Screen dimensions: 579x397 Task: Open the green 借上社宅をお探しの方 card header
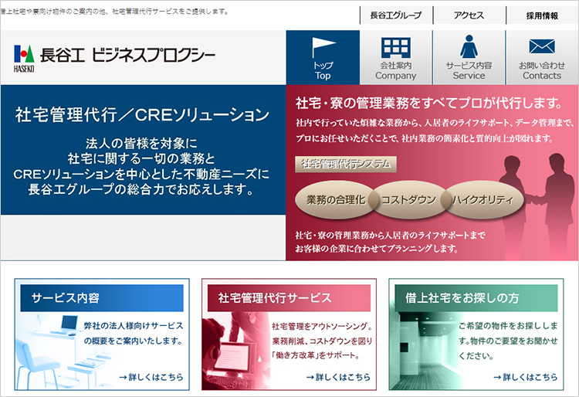click(x=476, y=297)
